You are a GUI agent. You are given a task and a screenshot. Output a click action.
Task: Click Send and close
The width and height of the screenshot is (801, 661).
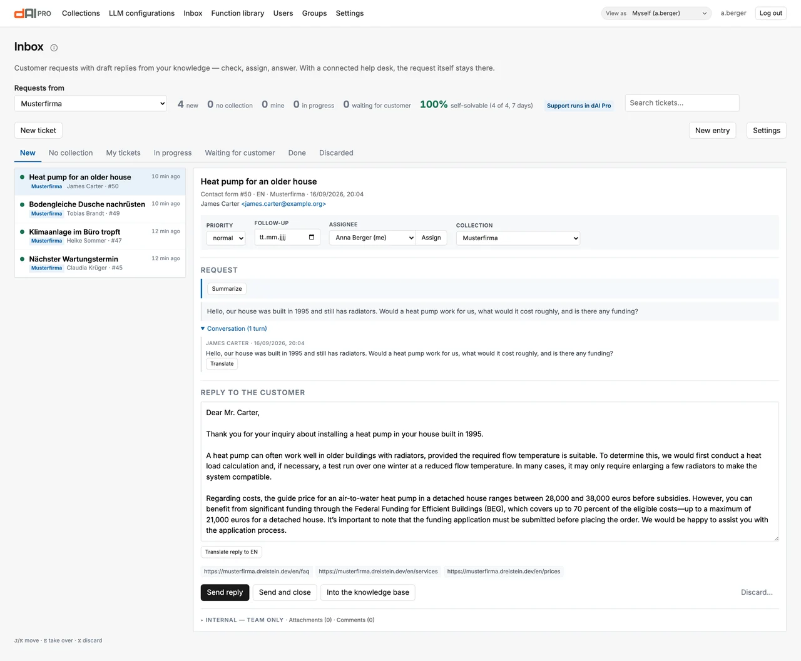coord(285,593)
